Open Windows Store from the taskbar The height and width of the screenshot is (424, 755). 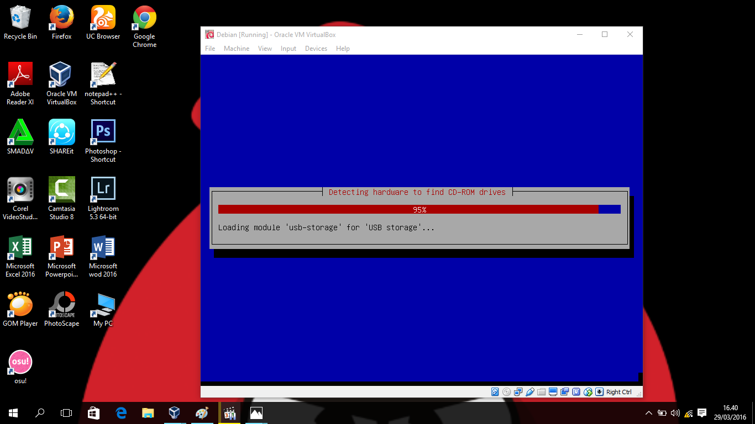pyautogui.click(x=94, y=413)
